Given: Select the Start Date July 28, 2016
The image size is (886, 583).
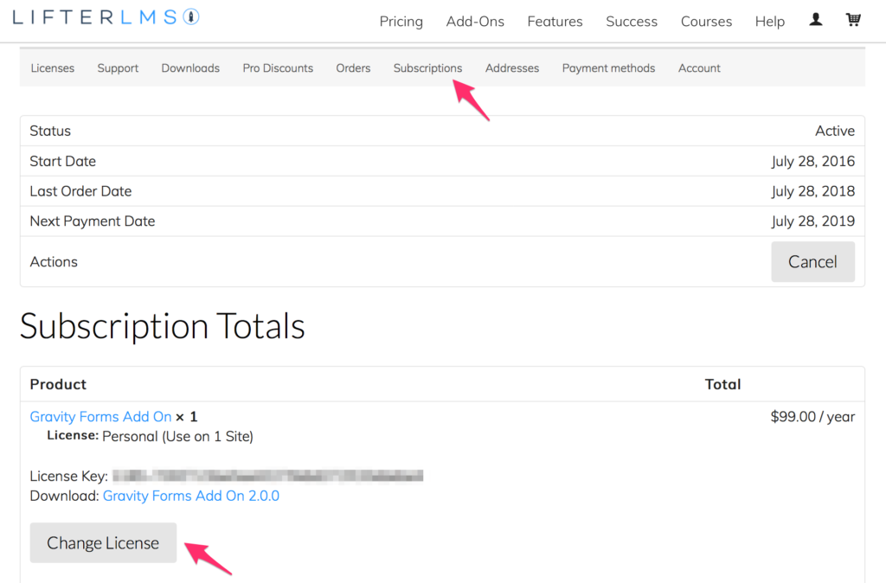Looking at the screenshot, I should click(x=813, y=161).
